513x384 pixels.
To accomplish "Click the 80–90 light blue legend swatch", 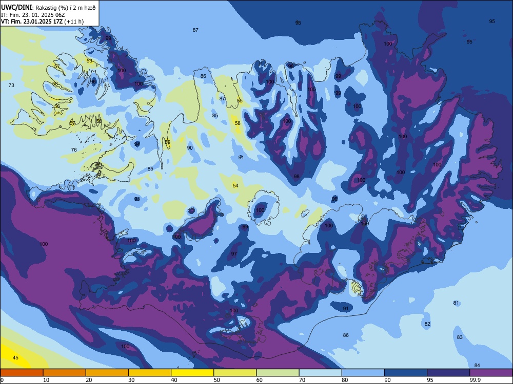I will (x=363, y=373).
